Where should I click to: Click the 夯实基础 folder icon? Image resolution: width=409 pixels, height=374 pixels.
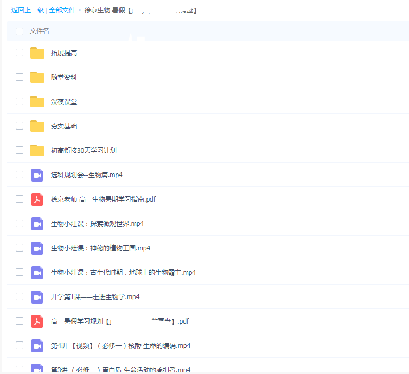click(37, 126)
